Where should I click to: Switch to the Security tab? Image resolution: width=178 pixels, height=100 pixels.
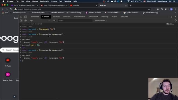[x=124, y=17]
